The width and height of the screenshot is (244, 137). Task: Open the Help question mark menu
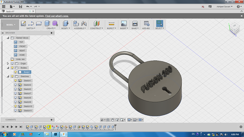pyautogui.click(x=239, y=6)
